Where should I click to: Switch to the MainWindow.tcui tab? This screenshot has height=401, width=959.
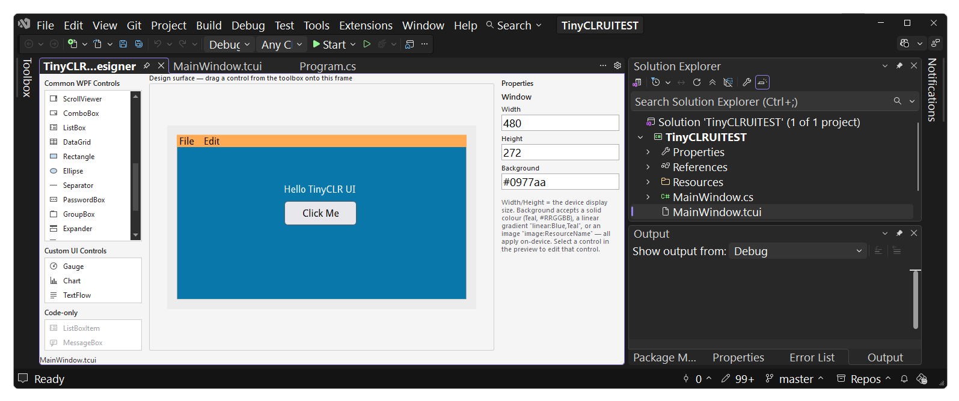point(218,66)
